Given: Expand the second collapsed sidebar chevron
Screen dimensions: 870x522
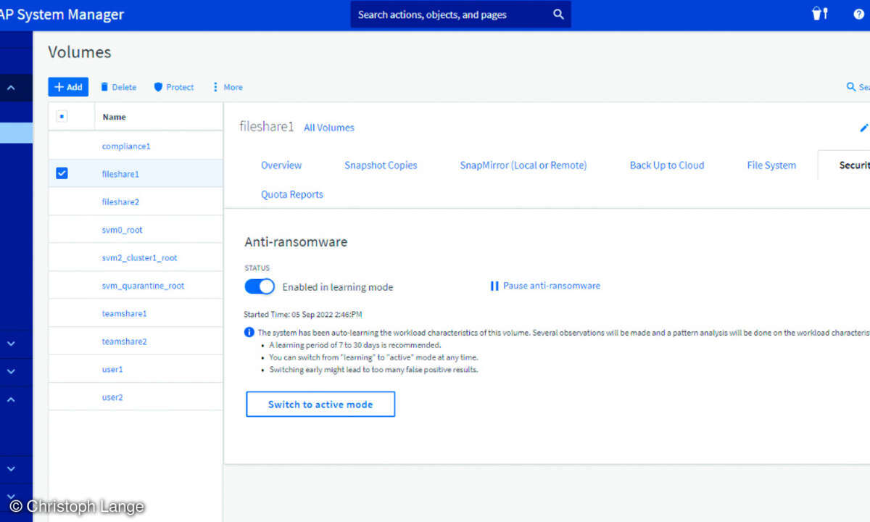Looking at the screenshot, I should click(x=11, y=371).
